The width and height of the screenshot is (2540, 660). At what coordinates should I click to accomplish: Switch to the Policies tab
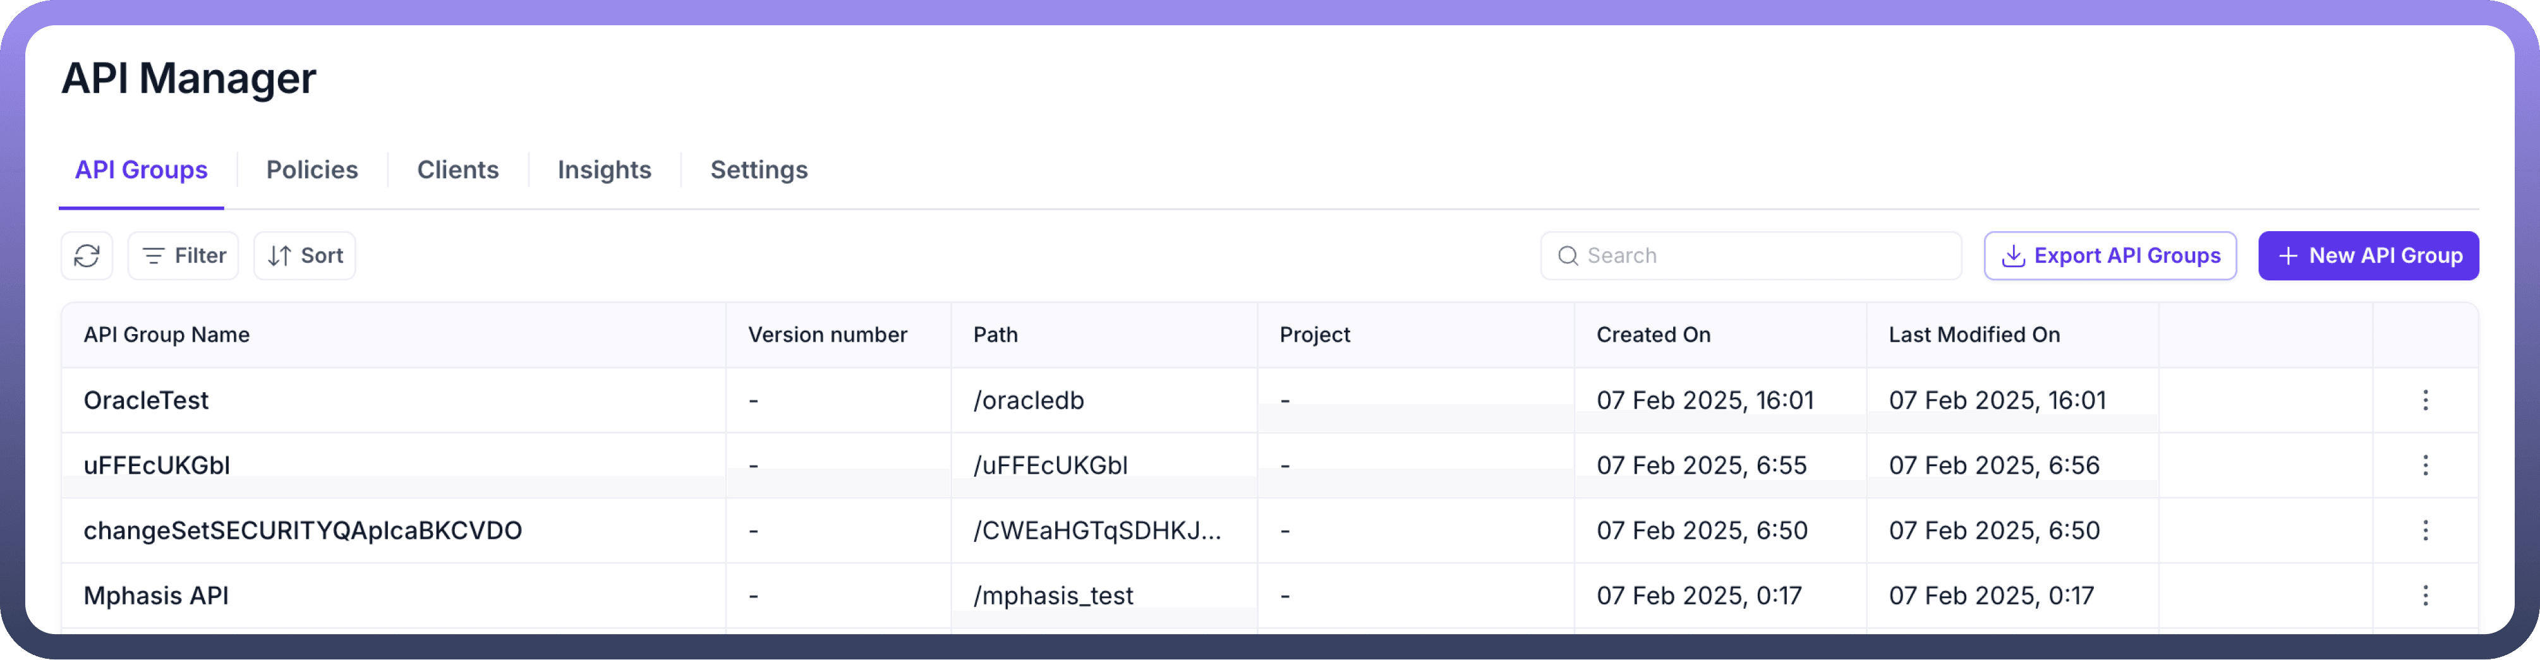[311, 169]
